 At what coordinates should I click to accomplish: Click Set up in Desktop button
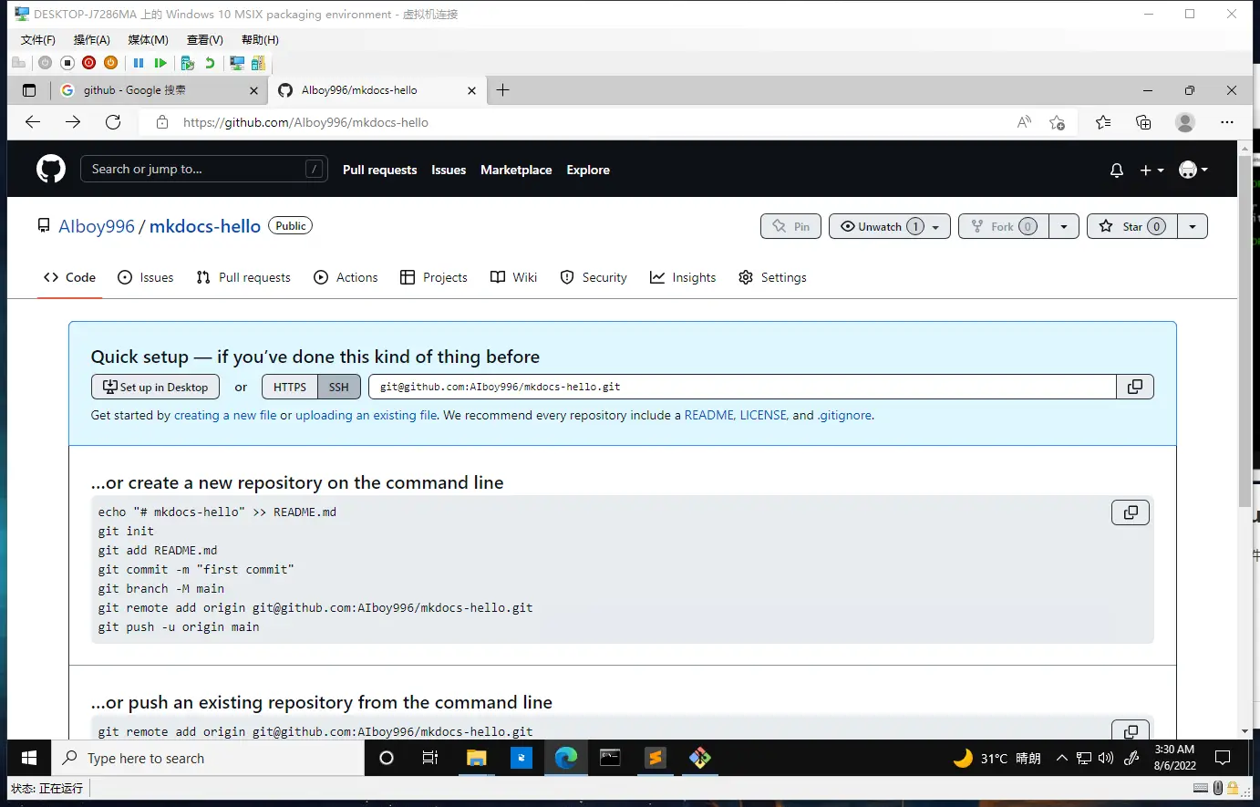(155, 387)
